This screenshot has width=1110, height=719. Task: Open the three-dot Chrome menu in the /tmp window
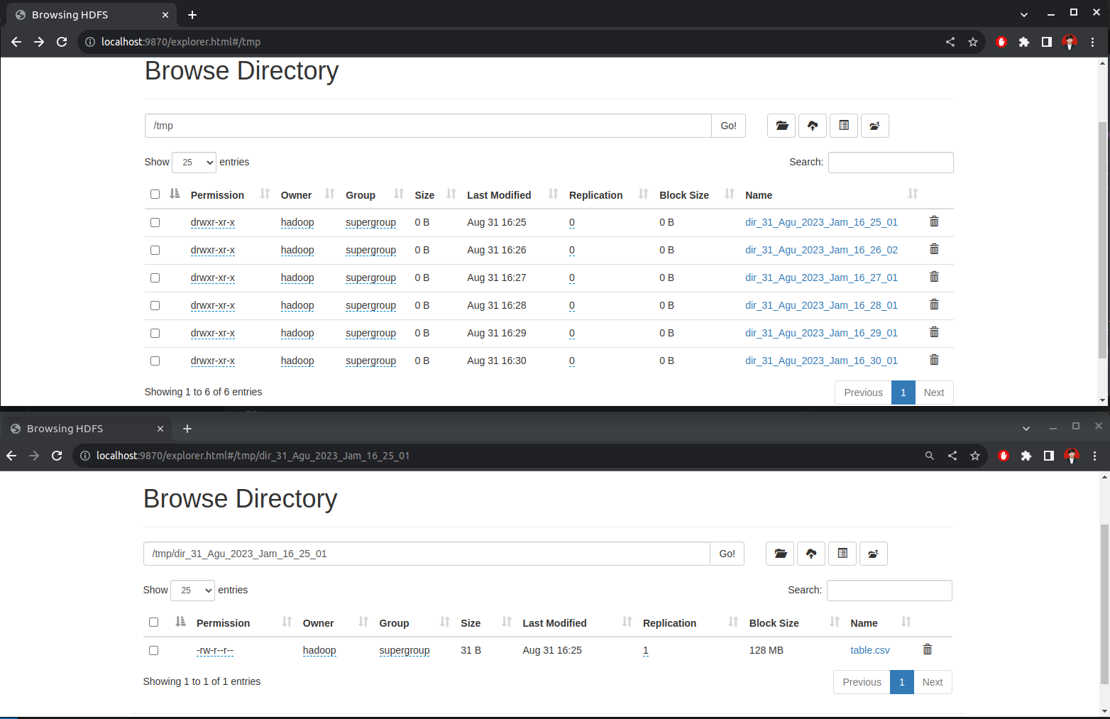pos(1093,42)
